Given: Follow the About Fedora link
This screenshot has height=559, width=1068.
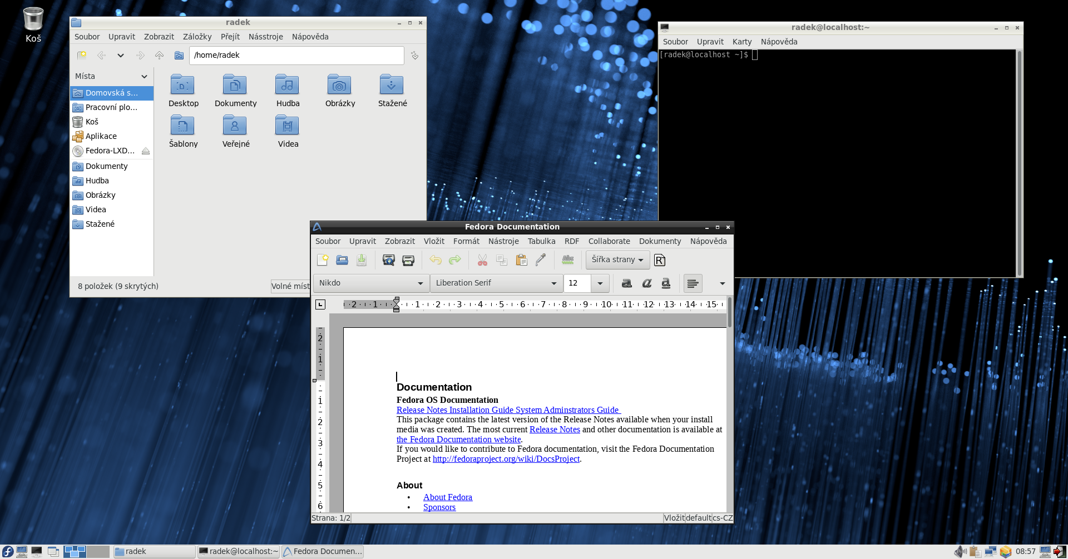Looking at the screenshot, I should (x=447, y=497).
